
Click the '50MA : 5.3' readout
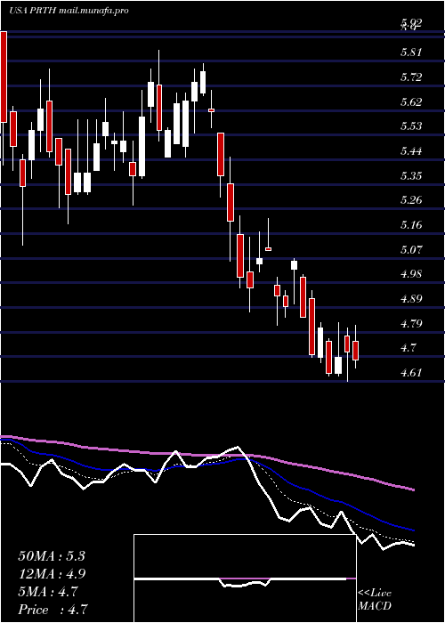tap(52, 556)
